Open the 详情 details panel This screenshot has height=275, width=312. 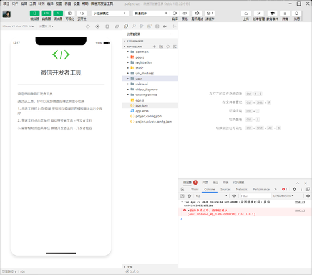[285, 13]
